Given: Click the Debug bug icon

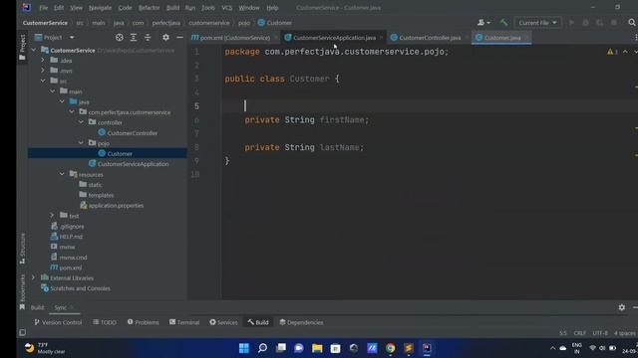Looking at the screenshot, I should pyautogui.click(x=585, y=23).
